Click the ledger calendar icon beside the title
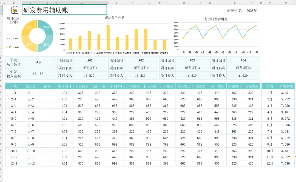 pos(15,10)
